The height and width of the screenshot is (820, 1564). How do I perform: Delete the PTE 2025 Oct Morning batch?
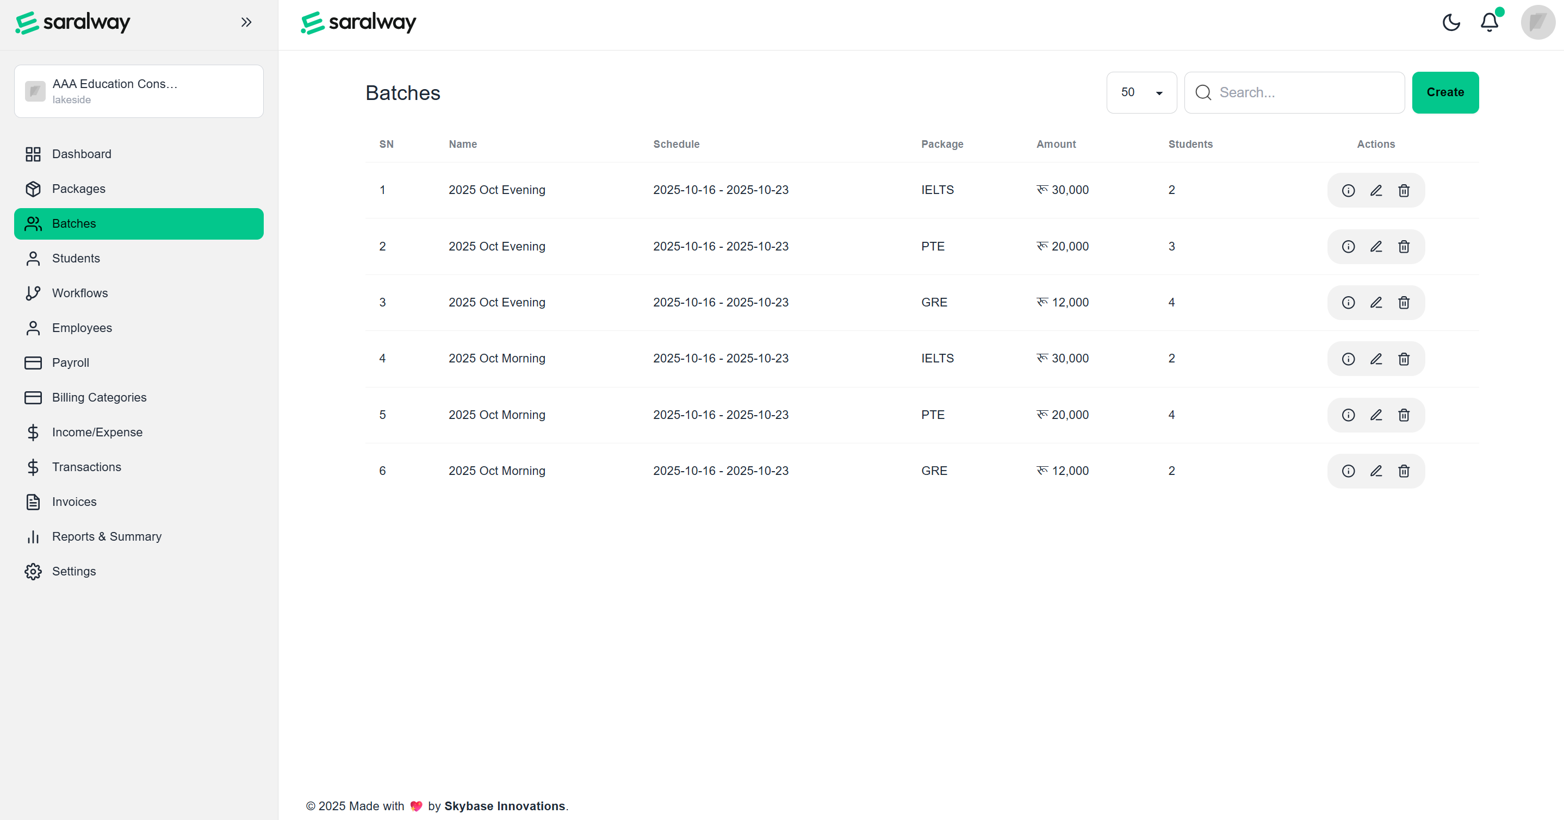tap(1404, 415)
